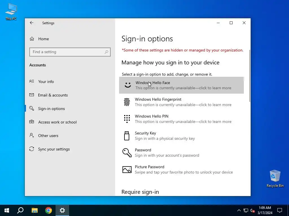
Task: Select the Your info person icon
Action: pos(32,81)
